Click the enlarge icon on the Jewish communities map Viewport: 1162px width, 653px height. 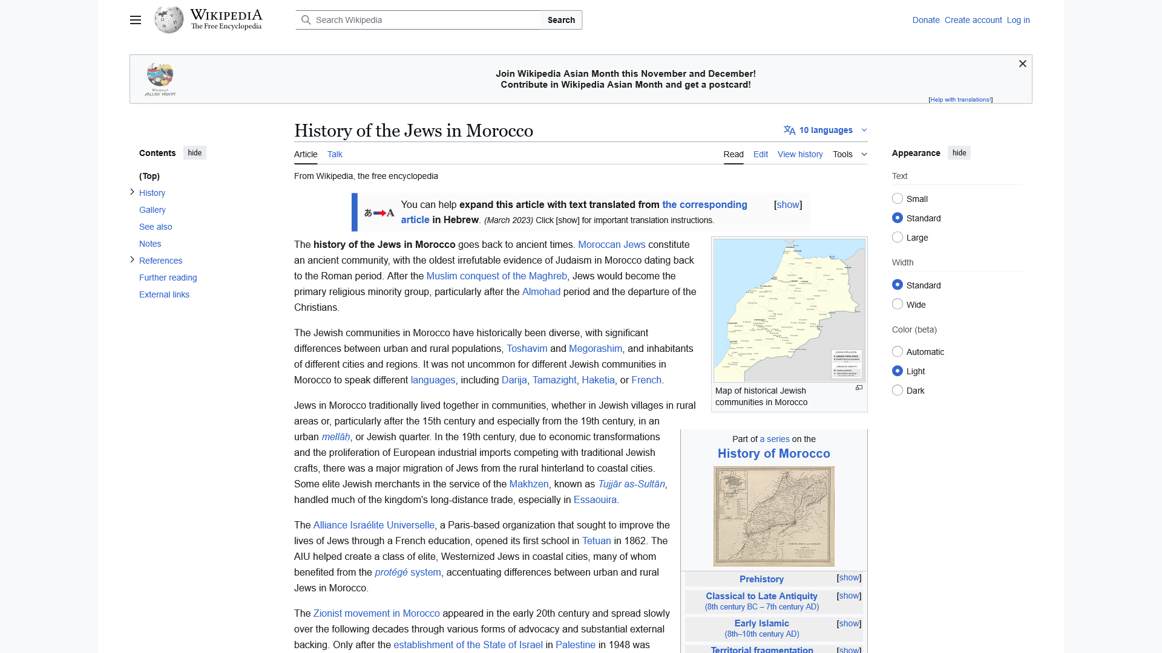click(x=859, y=388)
